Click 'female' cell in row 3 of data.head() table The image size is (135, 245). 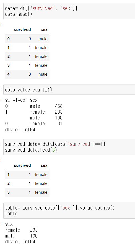click(41, 65)
